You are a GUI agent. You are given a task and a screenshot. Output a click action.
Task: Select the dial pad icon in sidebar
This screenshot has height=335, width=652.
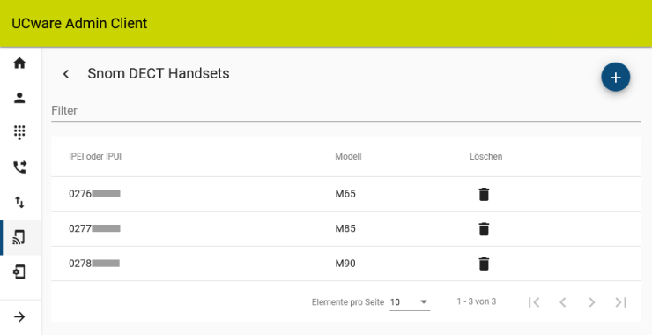(x=19, y=132)
